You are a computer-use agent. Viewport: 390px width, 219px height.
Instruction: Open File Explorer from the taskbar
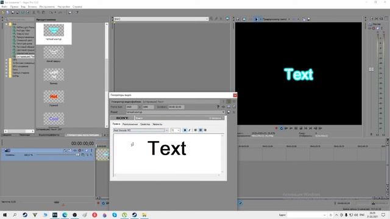point(144,215)
